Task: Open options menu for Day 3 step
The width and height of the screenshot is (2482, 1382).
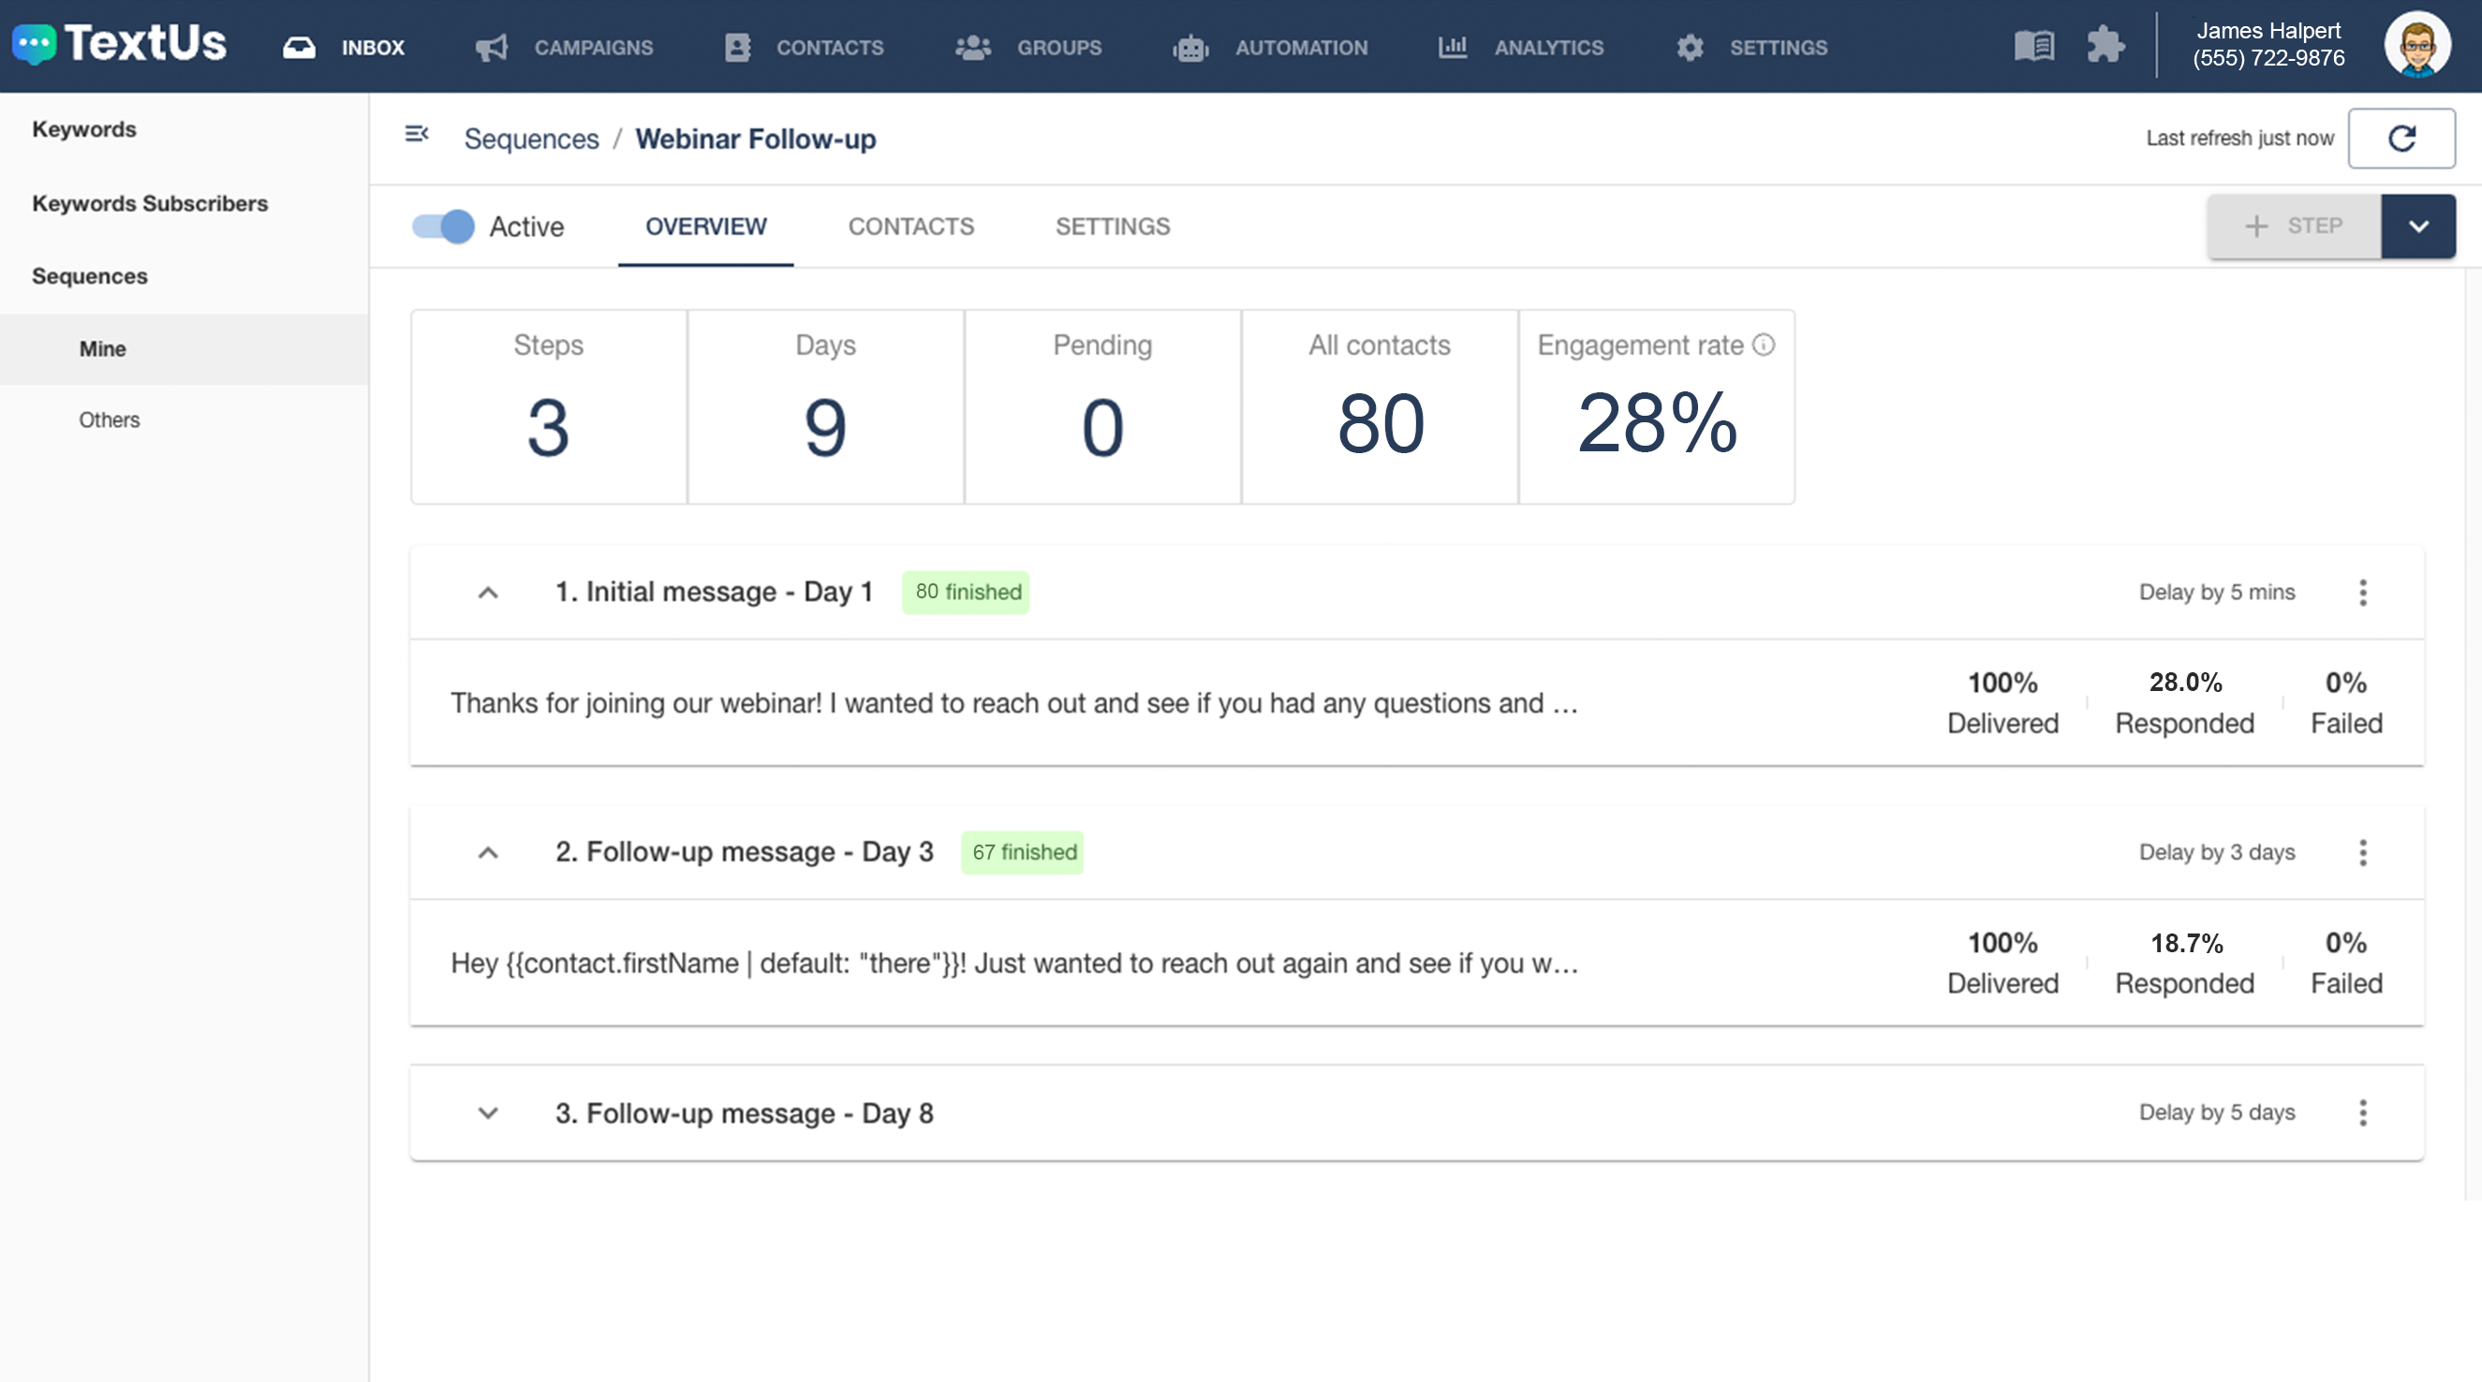Action: pyautogui.click(x=2361, y=852)
